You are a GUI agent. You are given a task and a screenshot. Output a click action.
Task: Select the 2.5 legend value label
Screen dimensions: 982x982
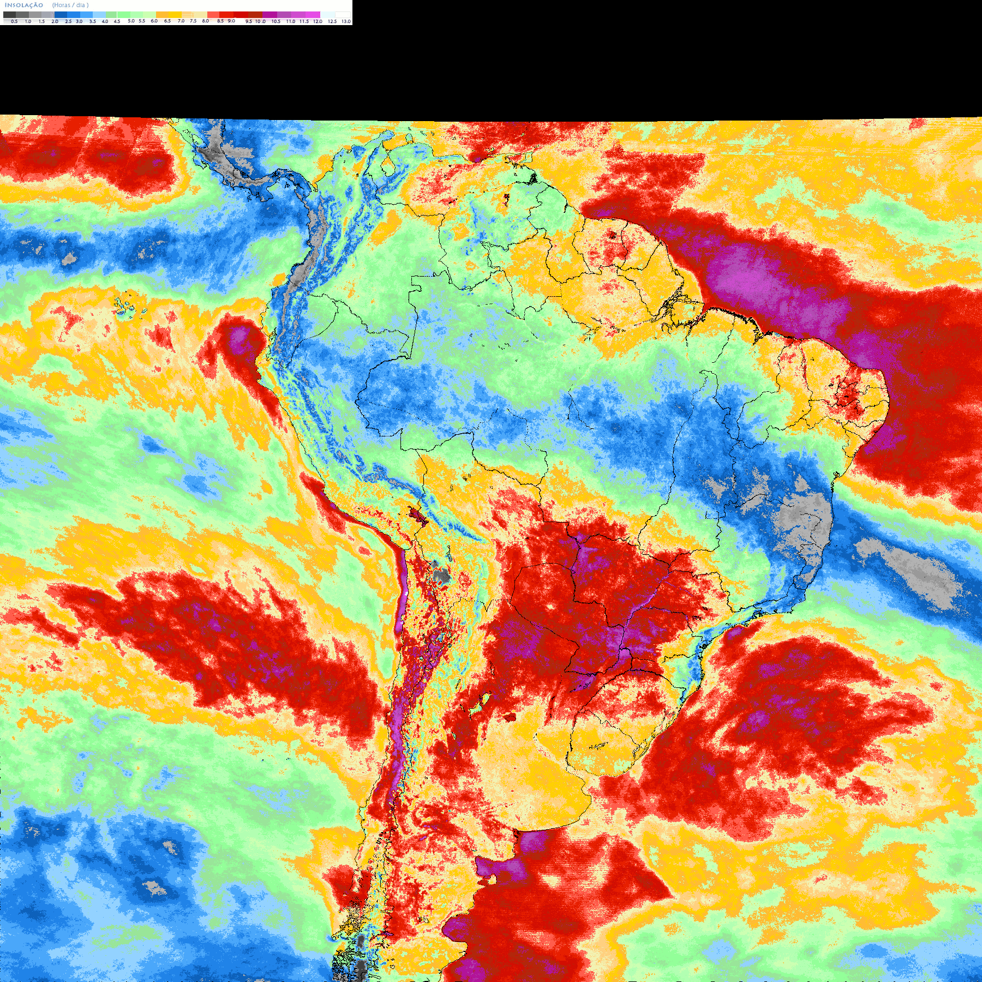(68, 21)
